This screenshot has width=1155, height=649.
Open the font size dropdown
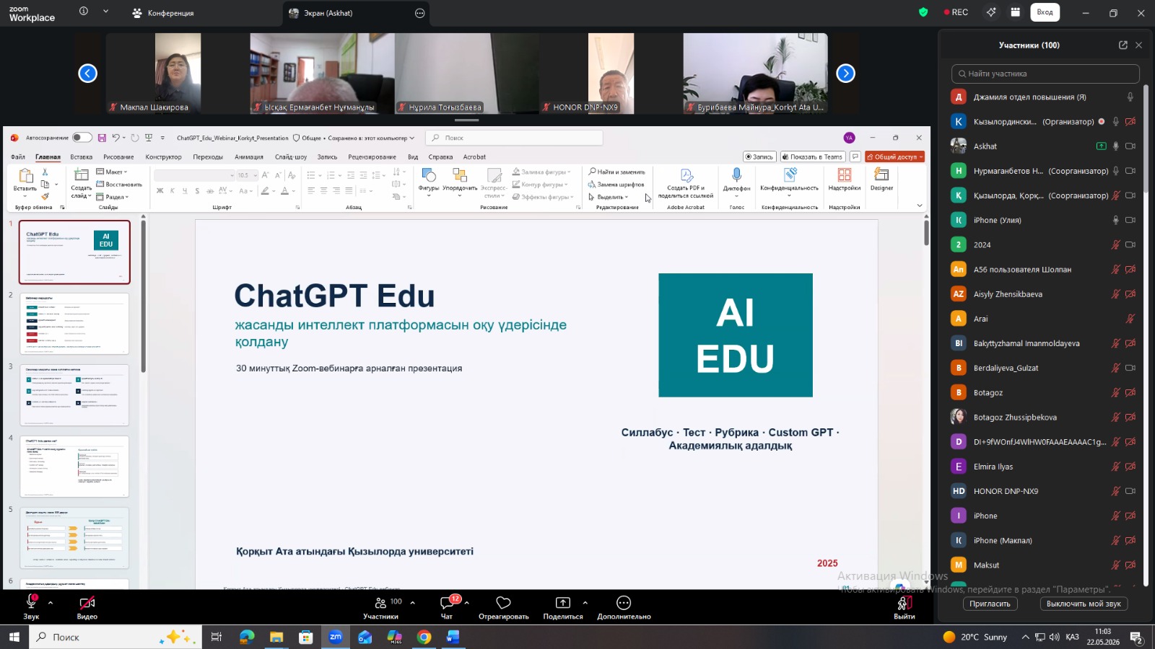(x=255, y=175)
